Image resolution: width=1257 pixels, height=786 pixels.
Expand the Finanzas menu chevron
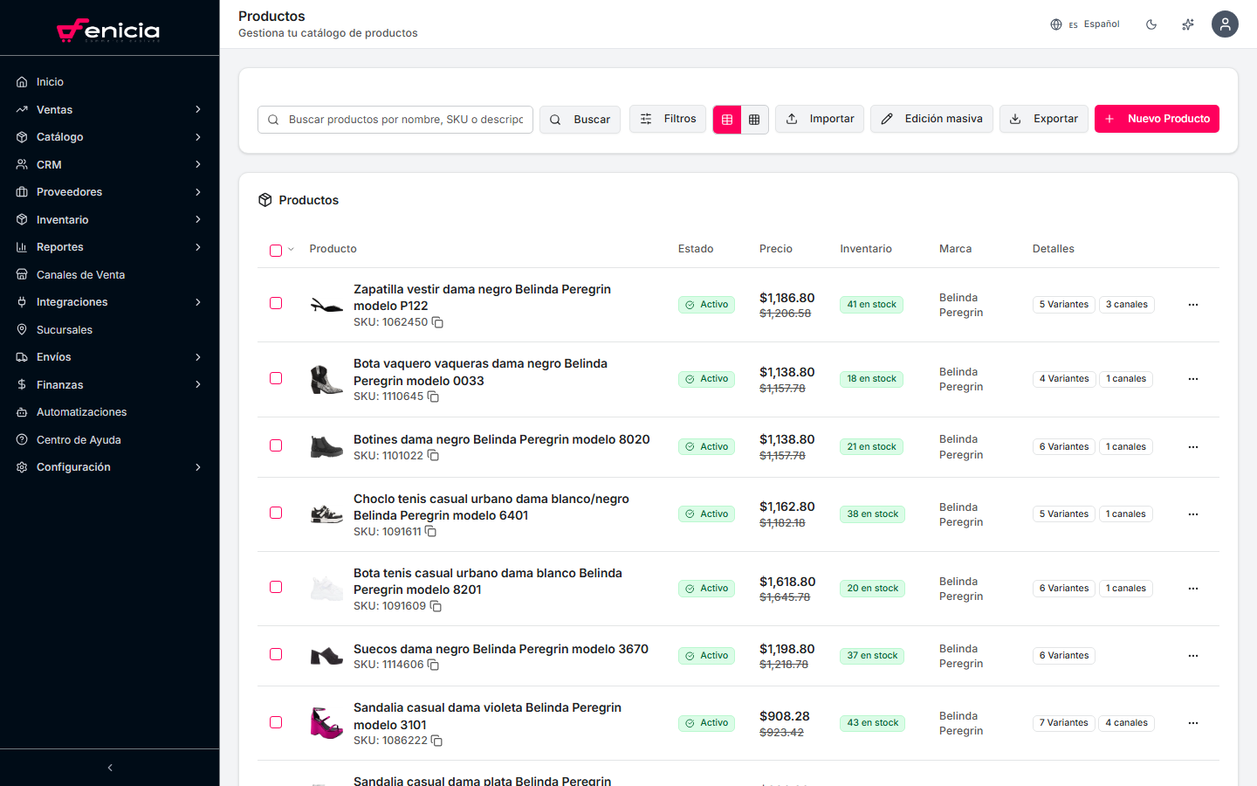pyautogui.click(x=196, y=384)
